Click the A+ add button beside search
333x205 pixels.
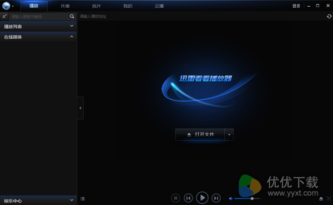(4, 16)
